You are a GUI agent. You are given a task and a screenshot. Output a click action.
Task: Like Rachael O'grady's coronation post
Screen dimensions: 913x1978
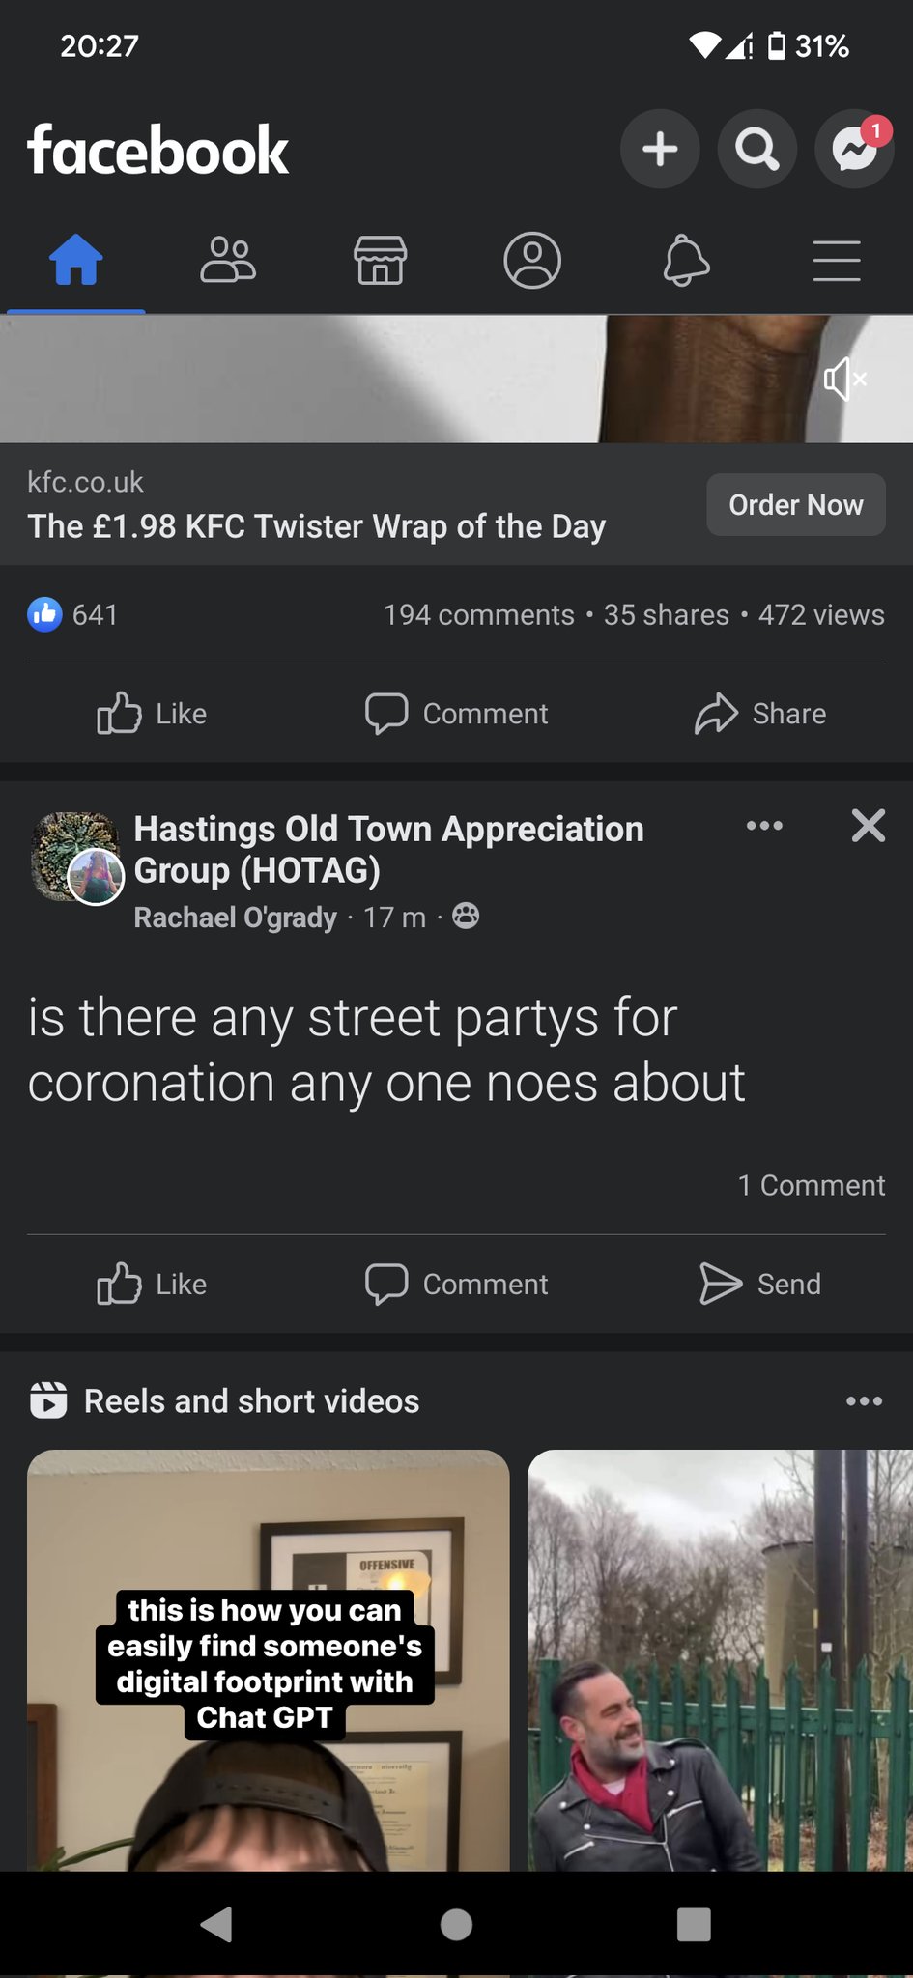[153, 1285]
